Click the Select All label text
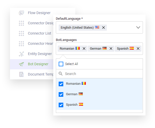 [71, 64]
